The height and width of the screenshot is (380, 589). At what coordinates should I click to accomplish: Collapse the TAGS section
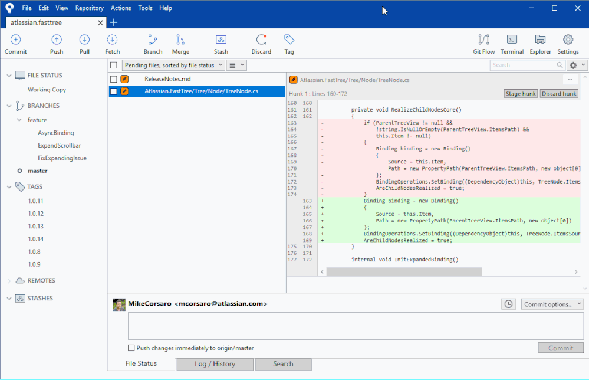pyautogui.click(x=9, y=187)
